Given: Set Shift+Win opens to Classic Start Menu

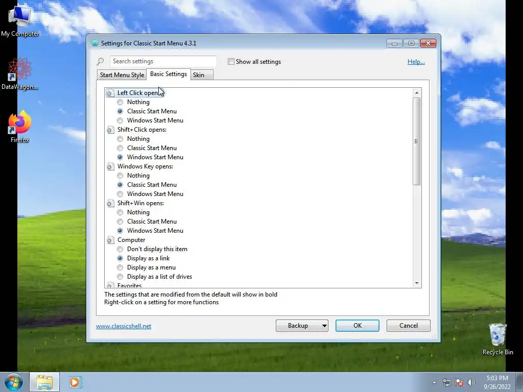Looking at the screenshot, I should [x=120, y=222].
